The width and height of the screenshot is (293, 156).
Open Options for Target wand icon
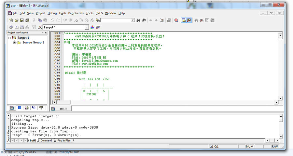pyautogui.click(x=40, y=27)
